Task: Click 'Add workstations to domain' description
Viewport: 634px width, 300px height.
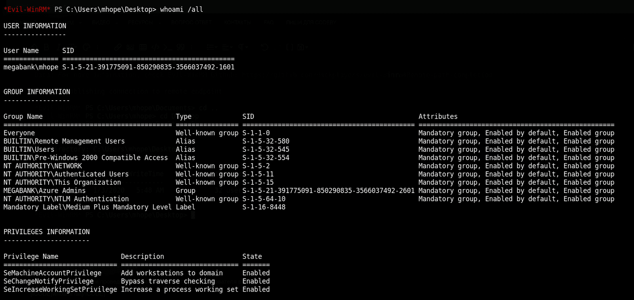Action: [x=172, y=273]
